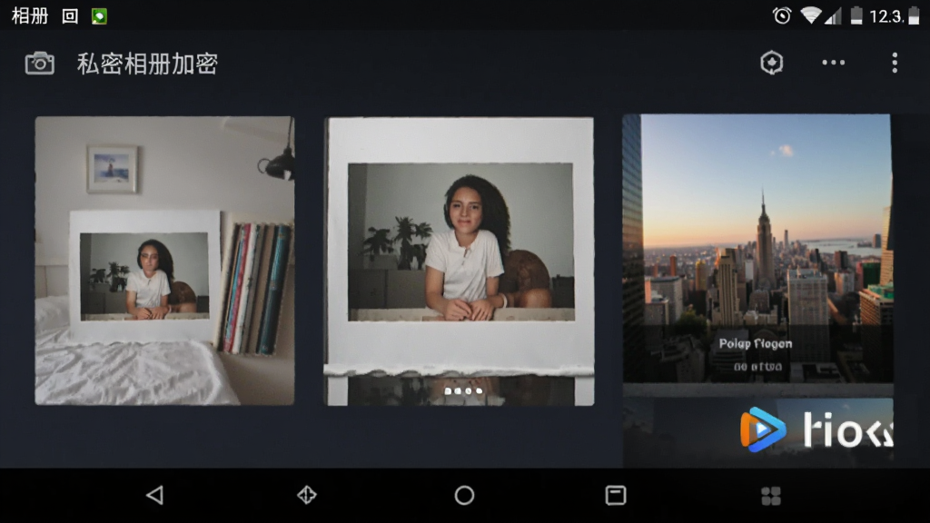
Task: Tap the 相册 label in the status bar
Action: pyautogui.click(x=30, y=16)
